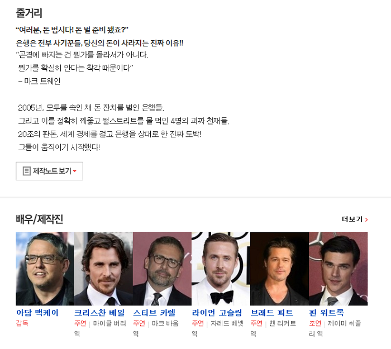Open the 스티브 카렐 name link
This screenshot has width=391, height=349.
pos(154,313)
